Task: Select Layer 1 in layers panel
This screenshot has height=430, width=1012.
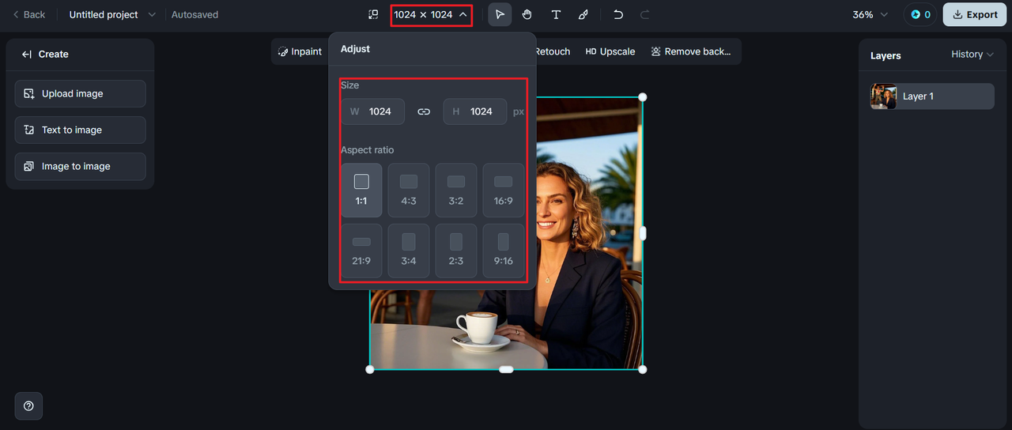Action: coord(932,96)
